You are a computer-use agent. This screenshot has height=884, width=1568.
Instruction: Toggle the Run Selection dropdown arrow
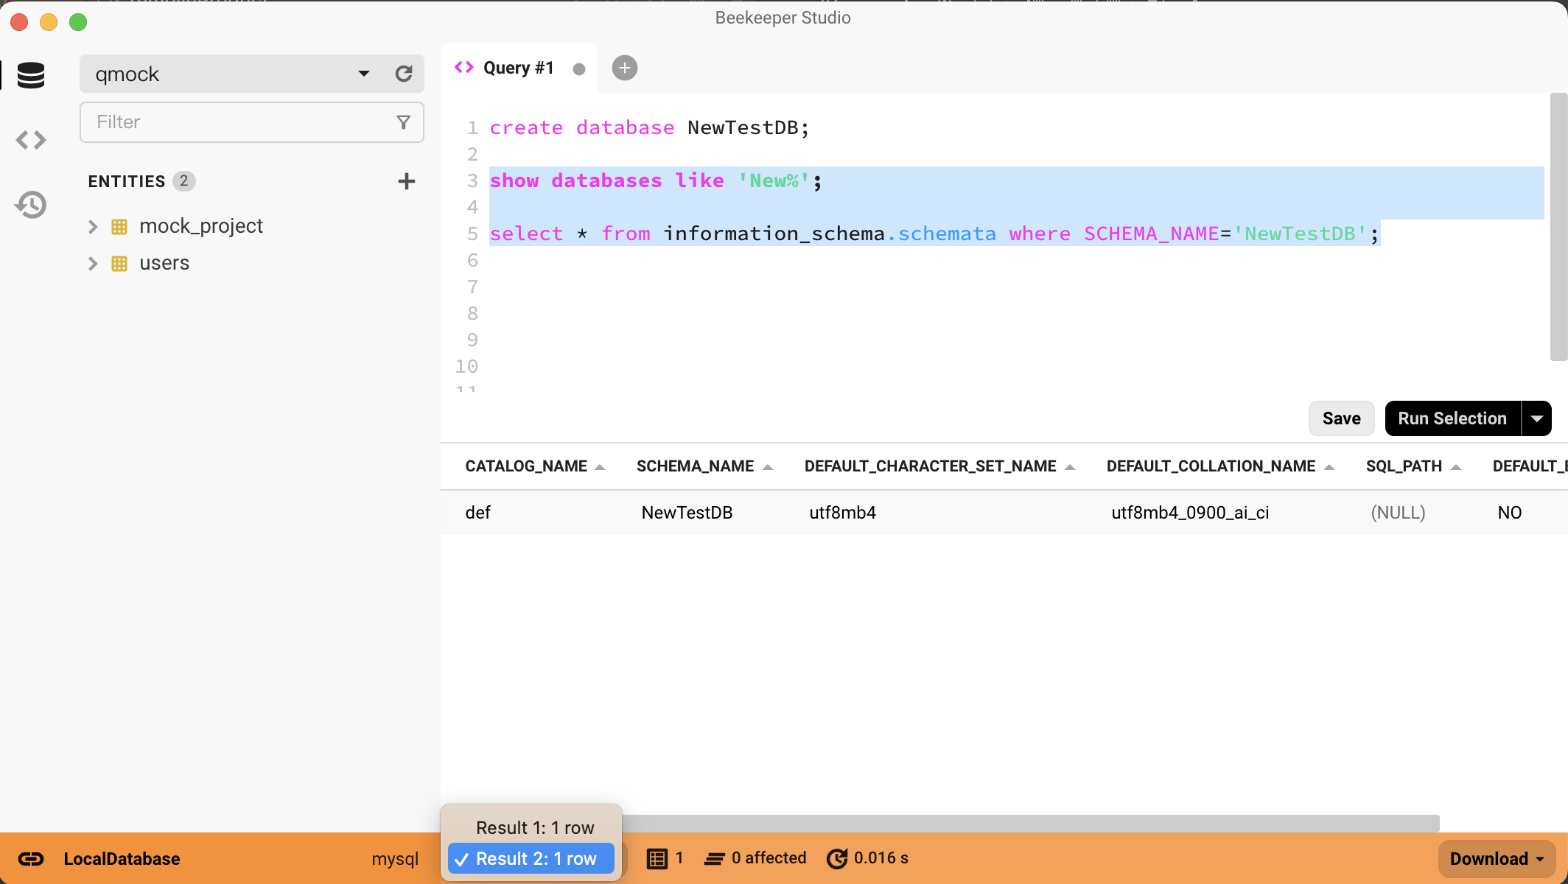1536,419
